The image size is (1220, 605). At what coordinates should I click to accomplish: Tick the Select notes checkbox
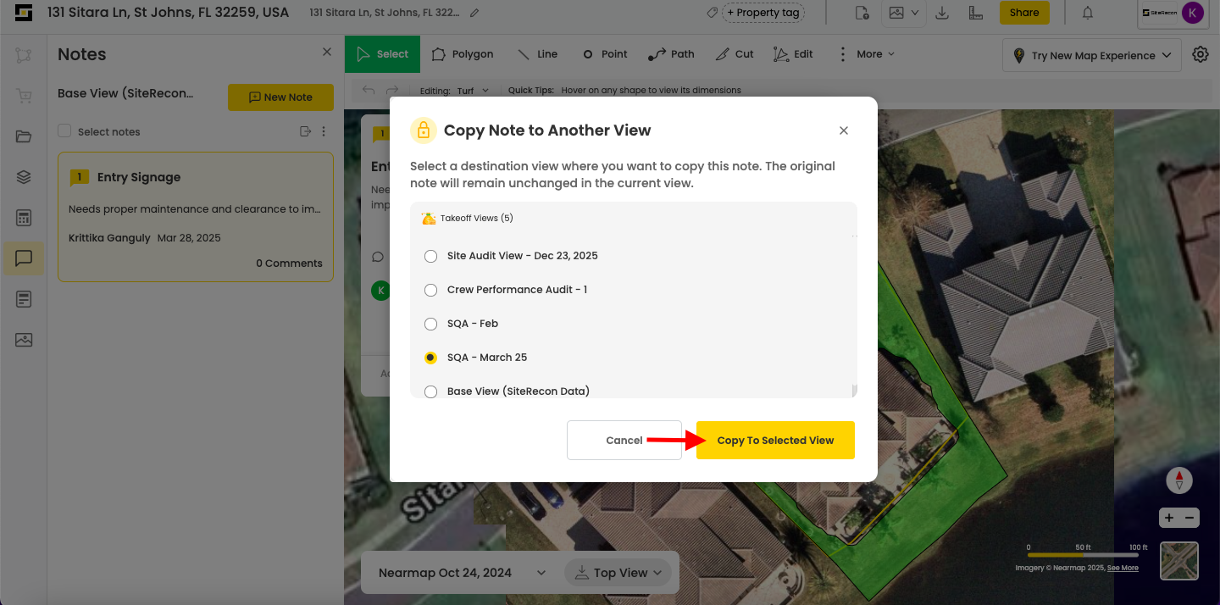pos(64,131)
